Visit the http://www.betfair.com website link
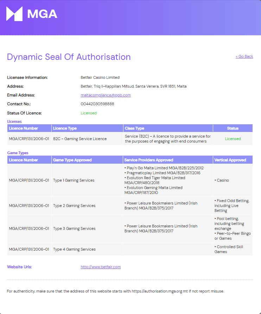The image size is (261, 314). tap(101, 267)
